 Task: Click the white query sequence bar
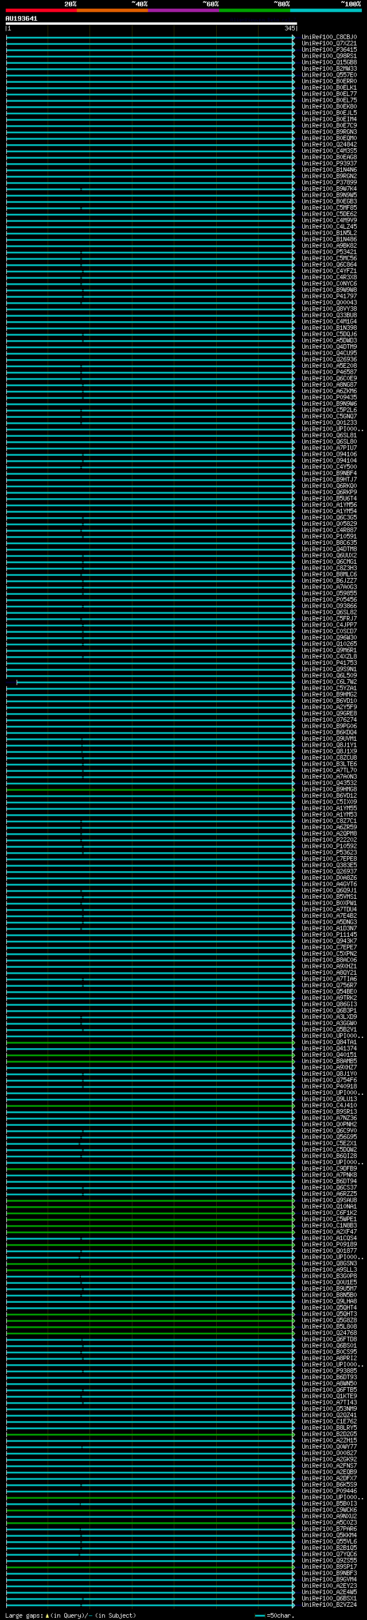coord(151,24)
